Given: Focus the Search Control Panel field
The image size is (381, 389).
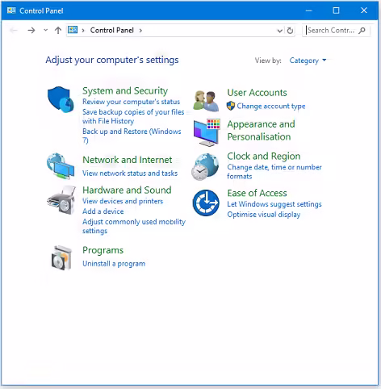Looking at the screenshot, I should tap(337, 31).
